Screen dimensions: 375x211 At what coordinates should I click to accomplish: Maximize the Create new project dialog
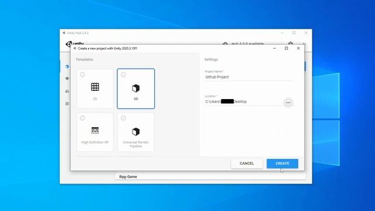[x=287, y=48]
